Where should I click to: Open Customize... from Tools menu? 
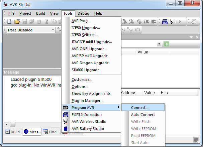tap(91, 80)
